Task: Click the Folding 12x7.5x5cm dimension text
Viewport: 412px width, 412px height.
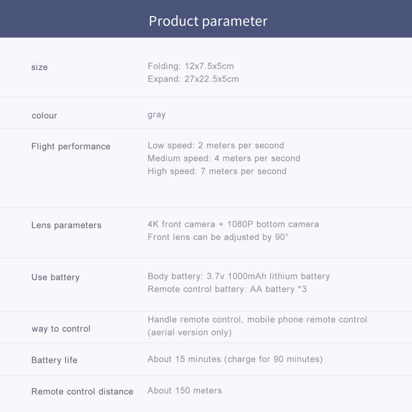Action: click(191, 66)
